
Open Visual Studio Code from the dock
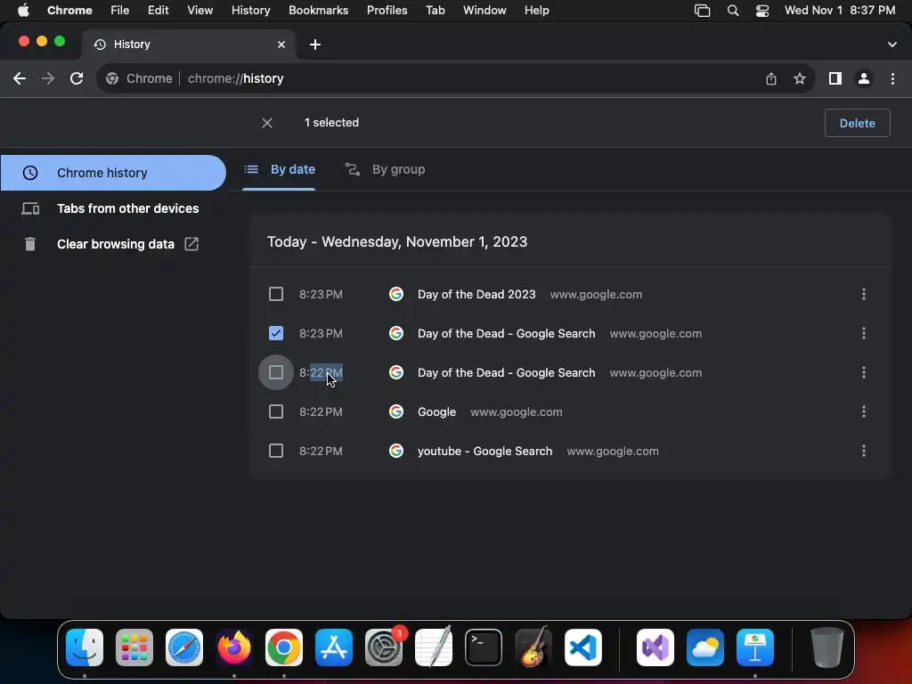click(582, 647)
